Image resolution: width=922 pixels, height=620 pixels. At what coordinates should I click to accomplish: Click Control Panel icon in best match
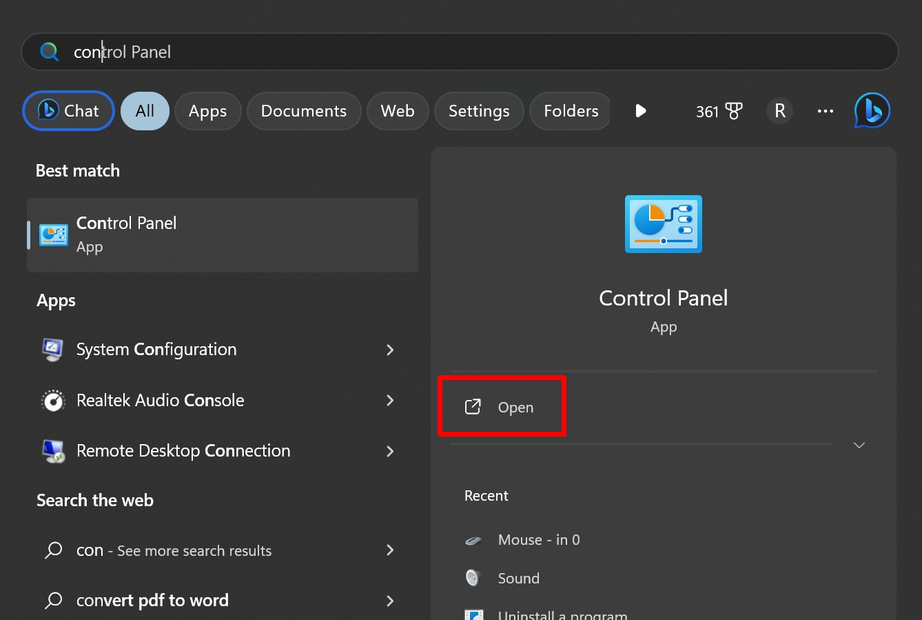click(53, 235)
